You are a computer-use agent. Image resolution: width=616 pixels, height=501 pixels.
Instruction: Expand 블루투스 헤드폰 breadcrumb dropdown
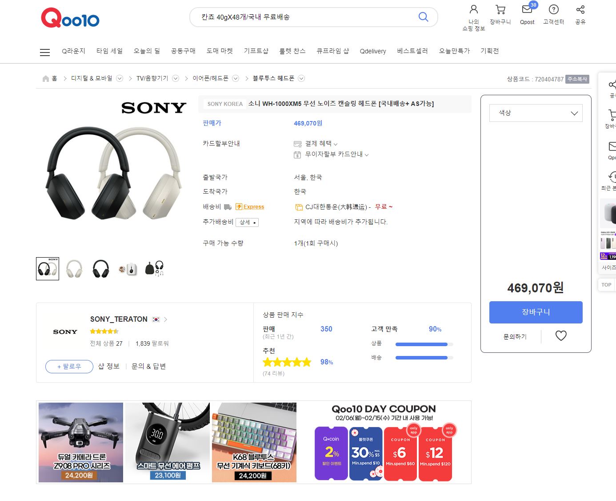pos(301,78)
